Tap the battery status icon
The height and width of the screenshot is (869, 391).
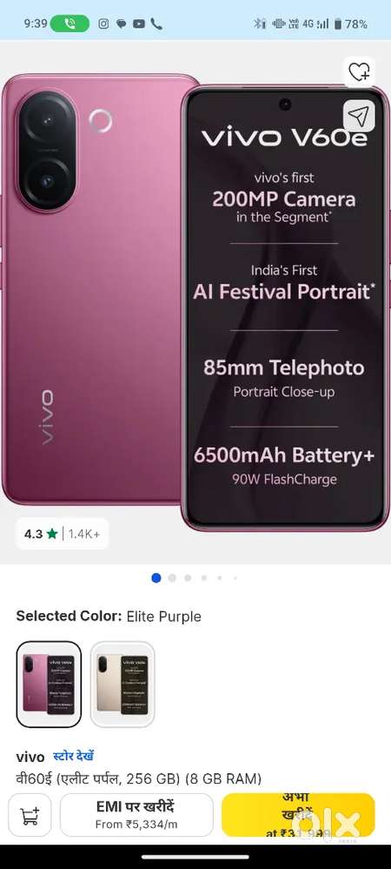[338, 24]
